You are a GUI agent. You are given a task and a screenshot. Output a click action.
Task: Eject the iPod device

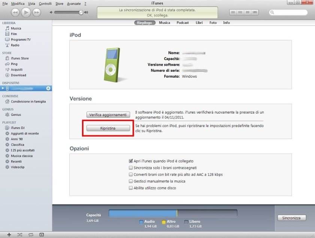48,88
